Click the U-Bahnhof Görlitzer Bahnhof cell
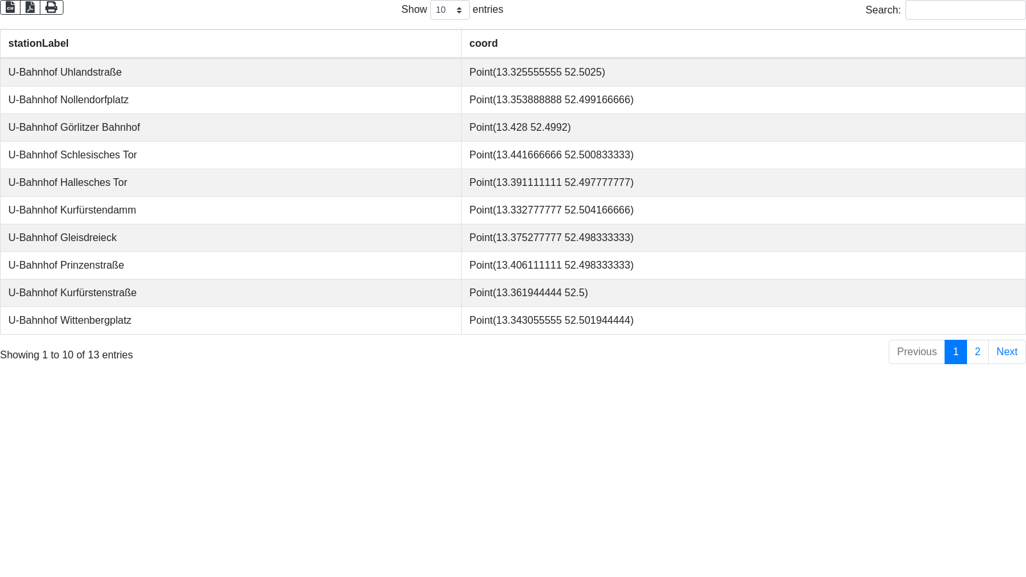The width and height of the screenshot is (1026, 577). (x=74, y=128)
